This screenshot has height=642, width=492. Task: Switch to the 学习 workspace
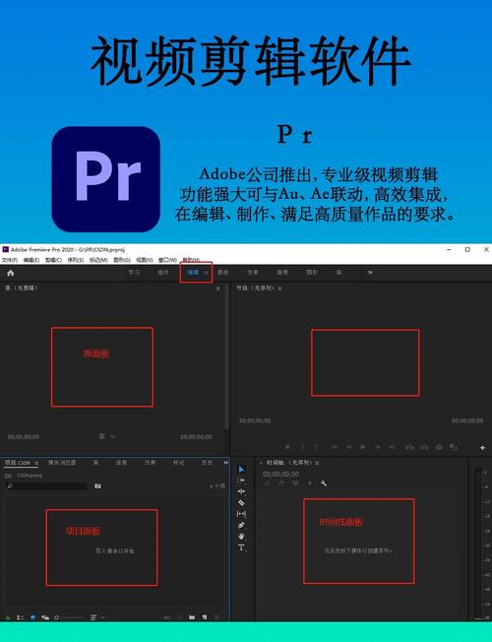pyautogui.click(x=134, y=273)
